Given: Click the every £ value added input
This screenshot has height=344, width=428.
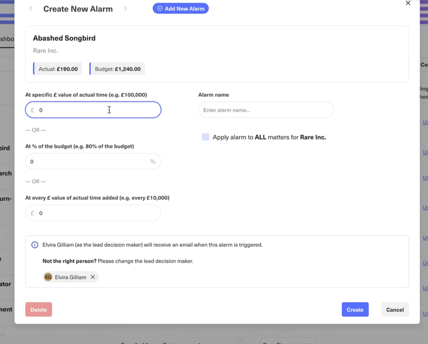Looking at the screenshot, I should (x=97, y=213).
